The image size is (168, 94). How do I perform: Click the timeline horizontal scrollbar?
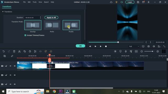[81, 88]
